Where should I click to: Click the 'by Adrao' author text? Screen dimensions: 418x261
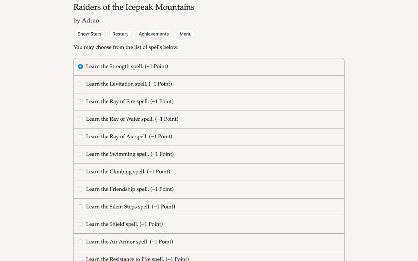point(86,21)
